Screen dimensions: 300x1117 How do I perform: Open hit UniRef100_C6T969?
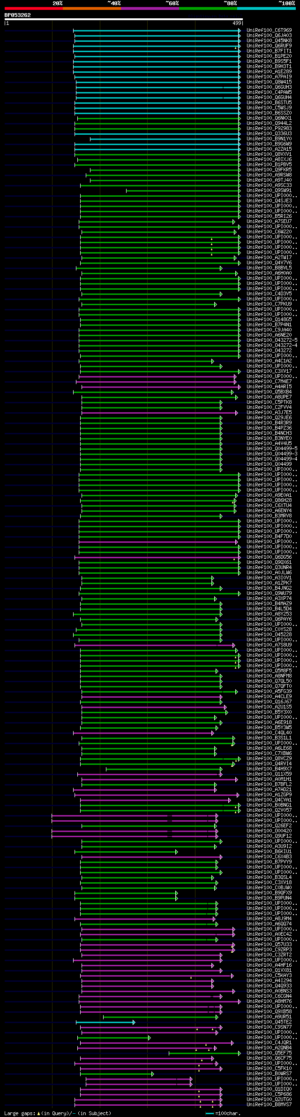point(269,30)
